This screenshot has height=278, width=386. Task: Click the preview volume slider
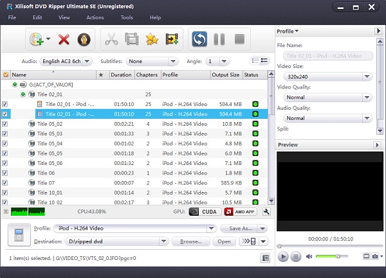pos(331,256)
